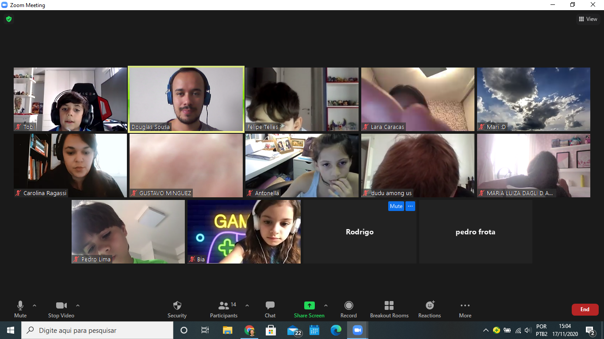Select pedro frota's blank tile
The width and height of the screenshot is (604, 339).
click(x=476, y=232)
